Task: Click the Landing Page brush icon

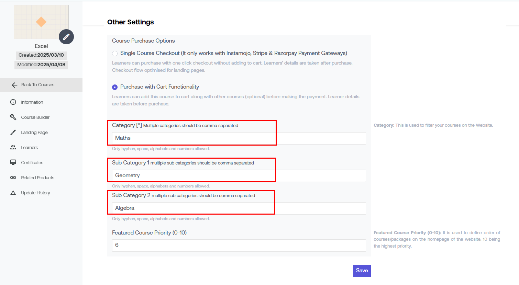Action: [x=13, y=132]
